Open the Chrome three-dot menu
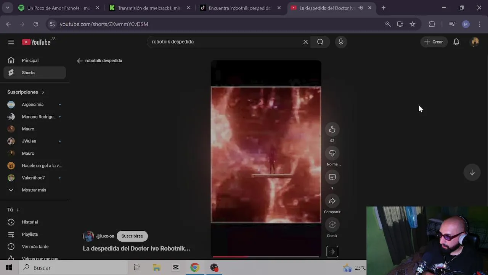The image size is (488, 275). pos(480,24)
